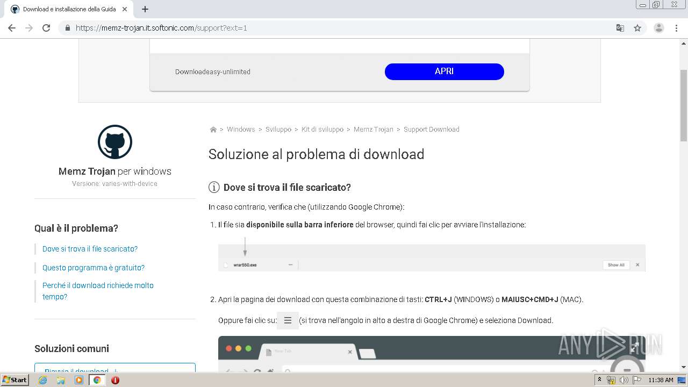The image size is (688, 387).
Task: Open the media player taskbar icon
Action: coord(79,380)
